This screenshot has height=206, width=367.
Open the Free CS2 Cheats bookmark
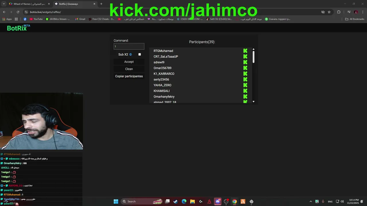point(101,19)
